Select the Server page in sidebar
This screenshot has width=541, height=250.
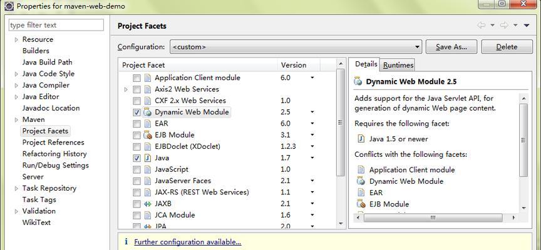point(33,177)
